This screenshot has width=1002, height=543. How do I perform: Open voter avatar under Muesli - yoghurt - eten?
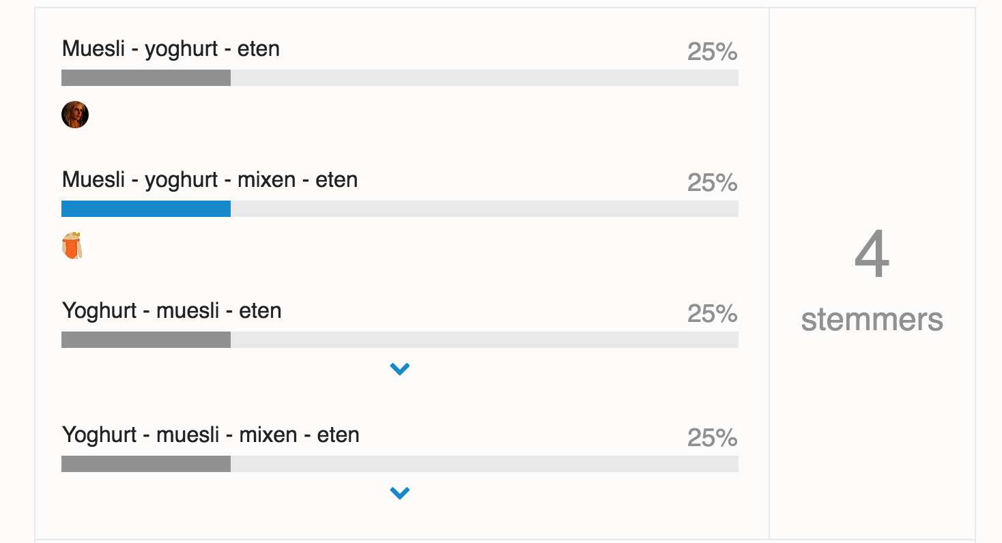(x=75, y=115)
